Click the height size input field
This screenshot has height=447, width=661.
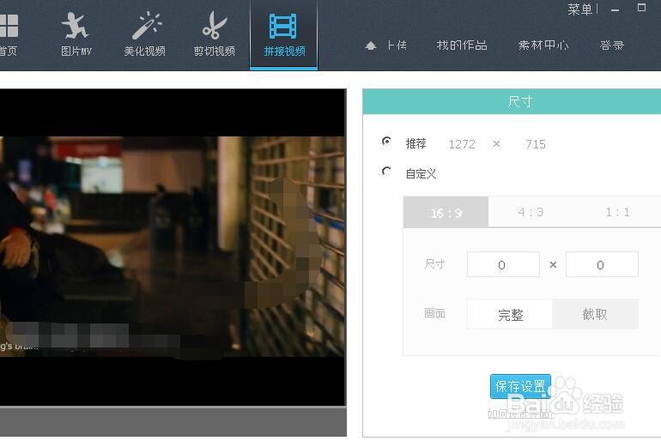(602, 264)
